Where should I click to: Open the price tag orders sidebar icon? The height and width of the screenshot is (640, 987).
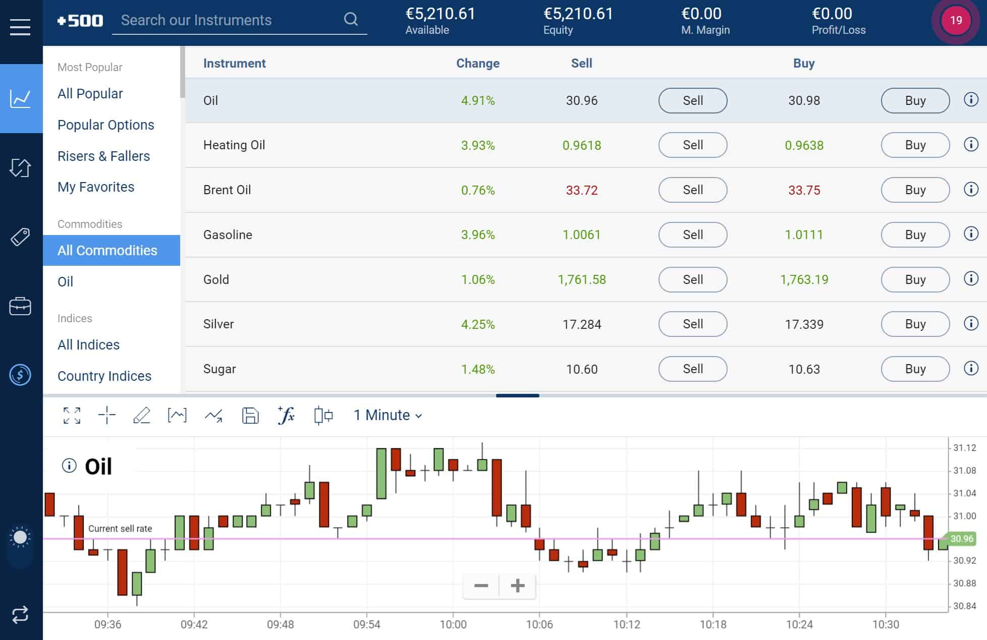[20, 237]
